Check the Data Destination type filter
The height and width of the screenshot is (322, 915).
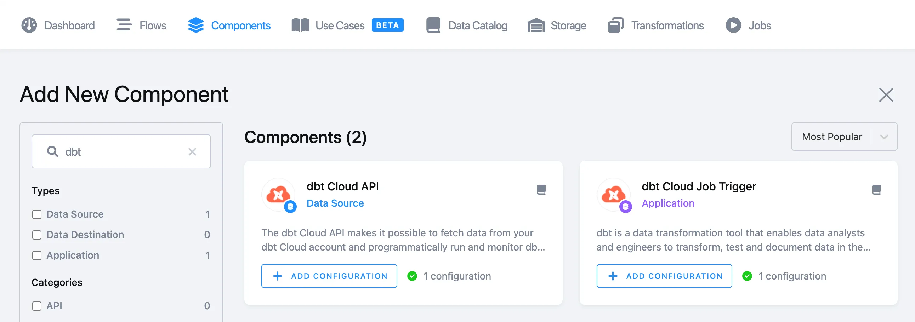coord(36,235)
